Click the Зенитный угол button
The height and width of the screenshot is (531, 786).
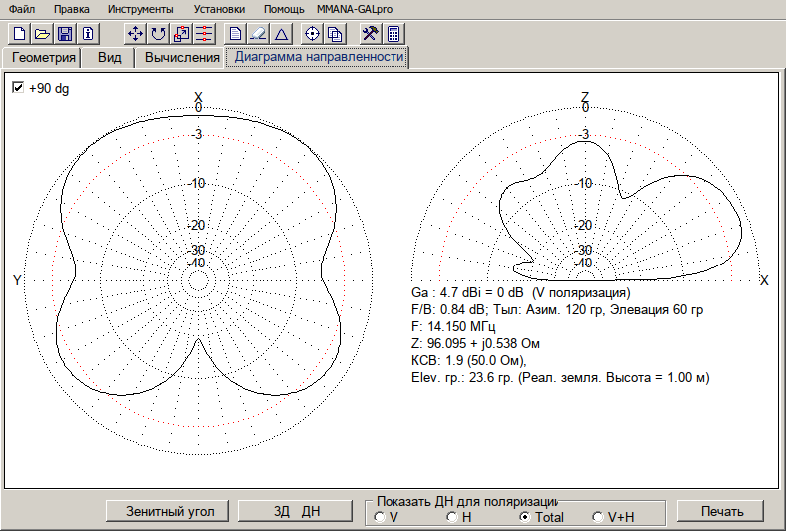168,510
